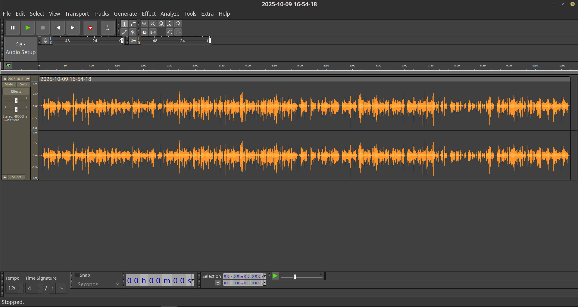Open the Generate menu

coord(125,14)
